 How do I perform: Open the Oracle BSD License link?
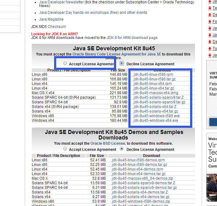(x=108, y=143)
